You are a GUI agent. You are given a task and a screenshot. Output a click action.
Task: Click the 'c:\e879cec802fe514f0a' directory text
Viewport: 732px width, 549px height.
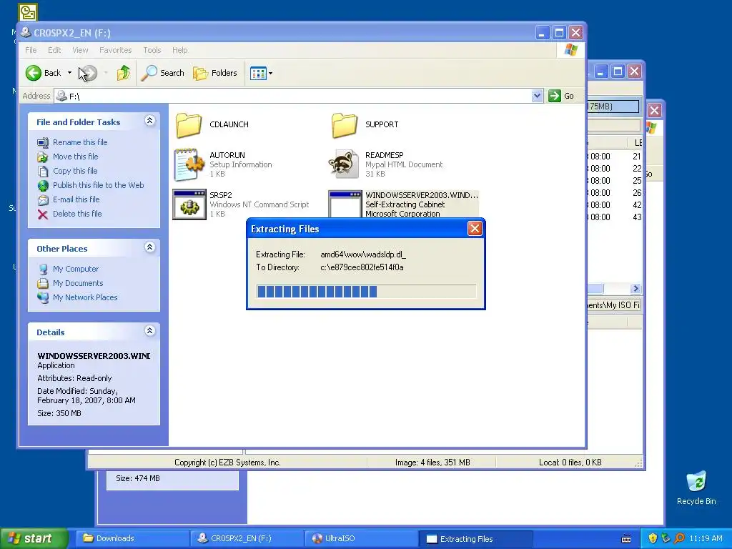point(362,267)
